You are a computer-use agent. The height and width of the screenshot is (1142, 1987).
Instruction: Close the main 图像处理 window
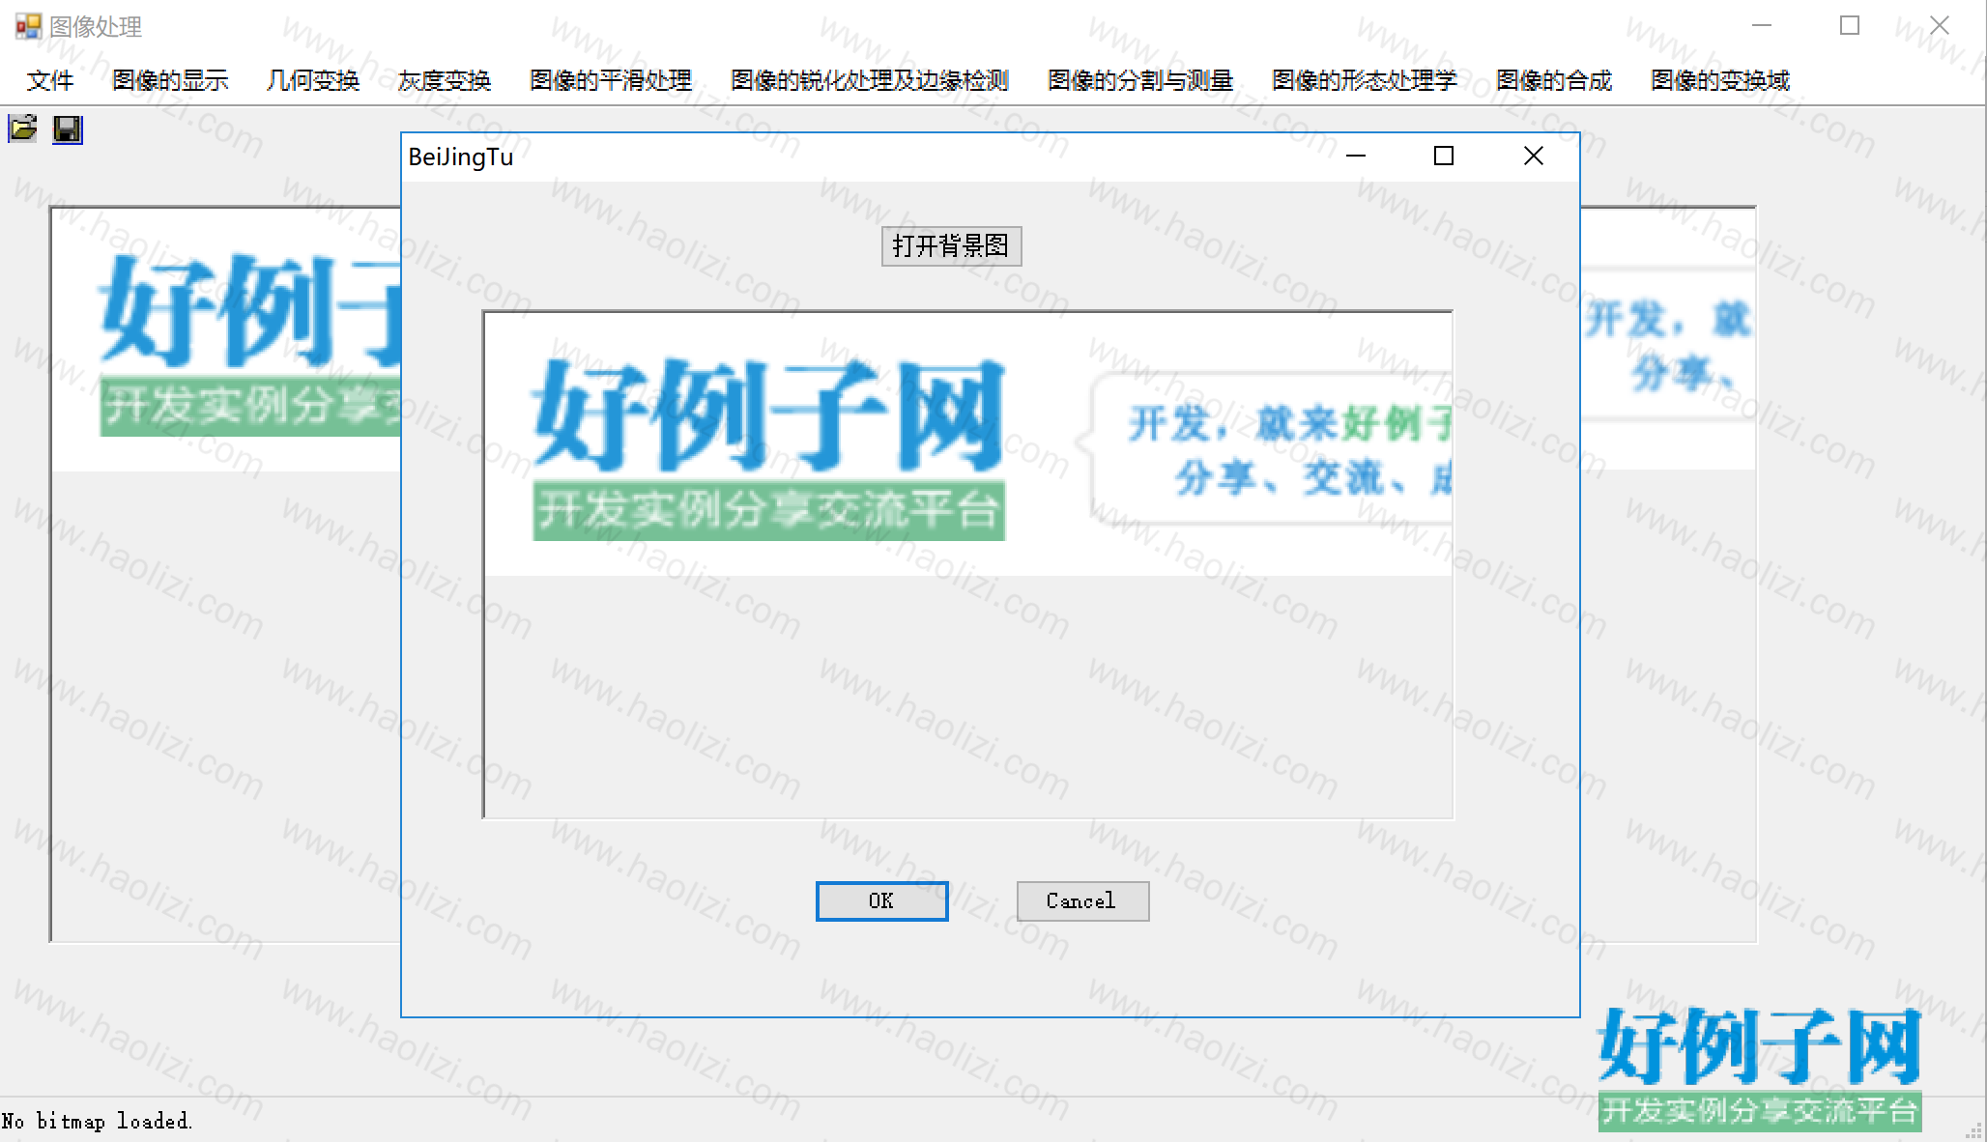click(1939, 26)
